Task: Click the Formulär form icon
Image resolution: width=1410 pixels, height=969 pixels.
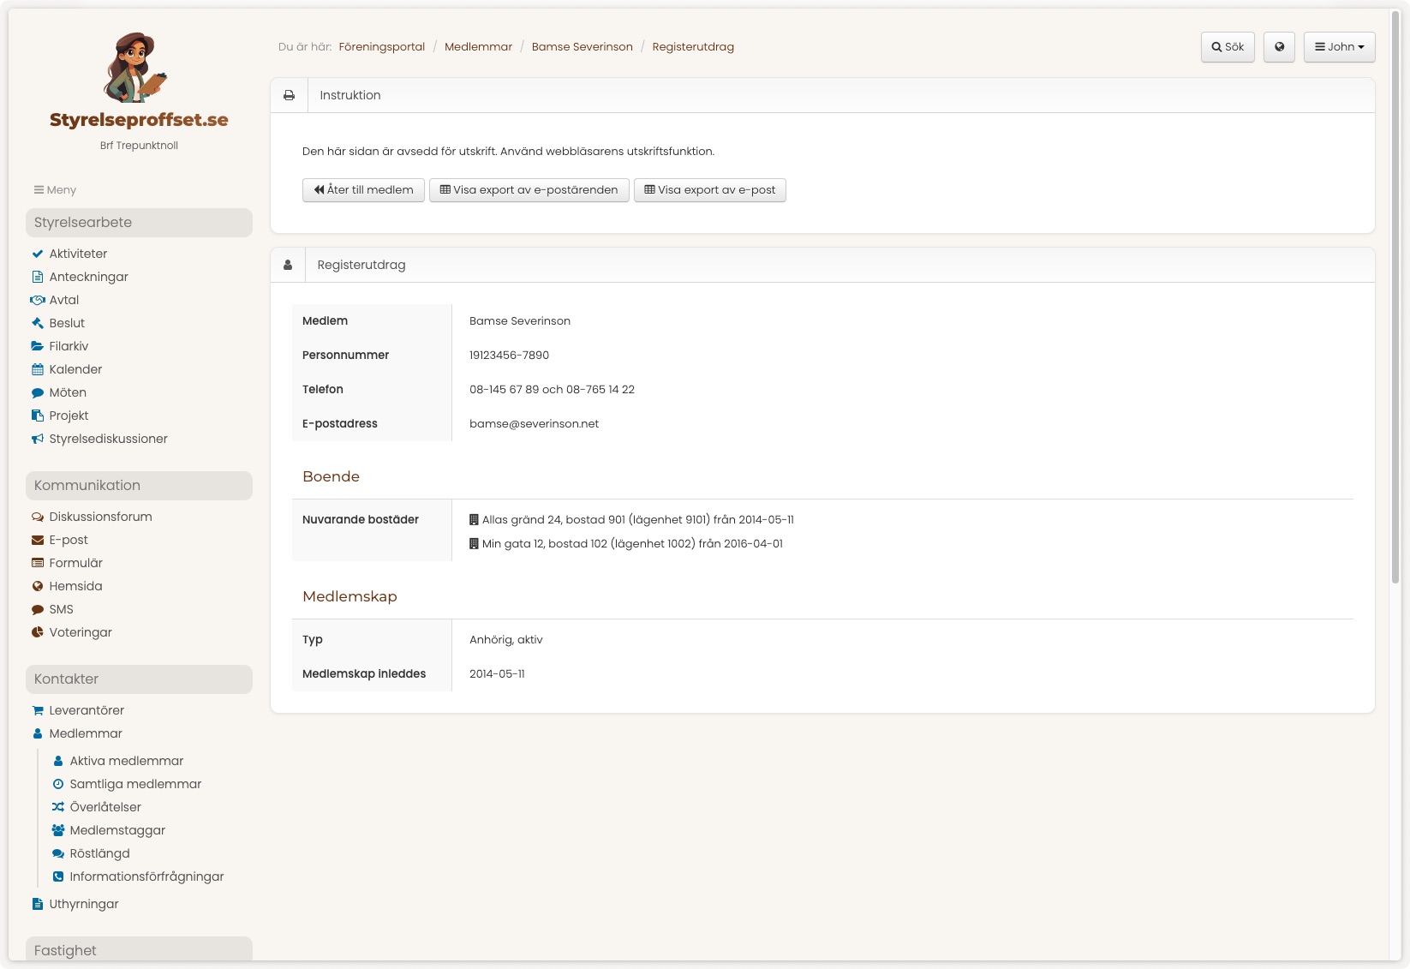Action: point(38,563)
